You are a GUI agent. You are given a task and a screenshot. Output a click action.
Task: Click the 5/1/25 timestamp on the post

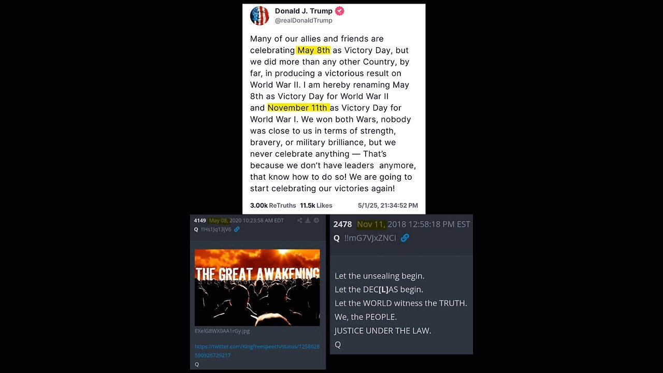click(388, 205)
